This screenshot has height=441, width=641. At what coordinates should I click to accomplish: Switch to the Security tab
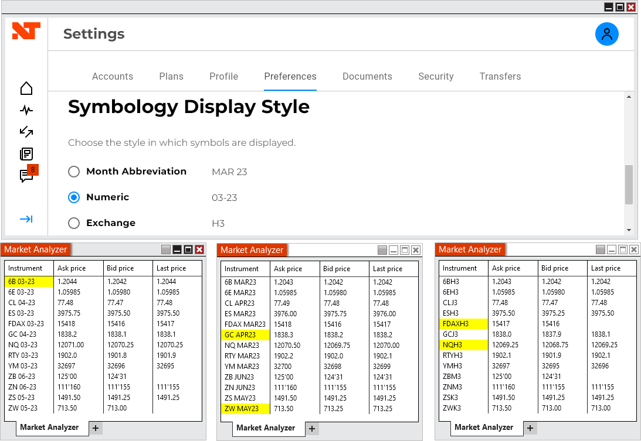(x=436, y=77)
